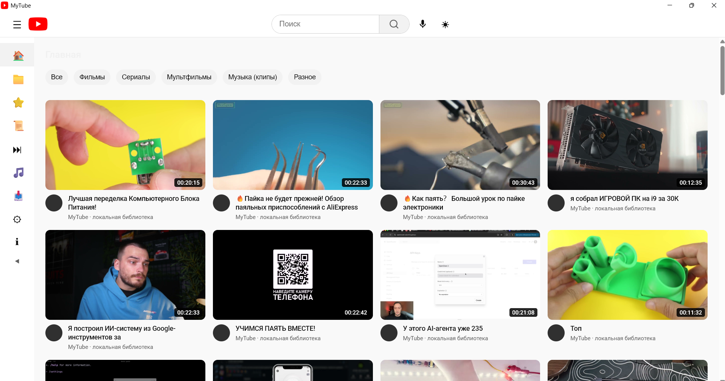Open the topographic pattern thumbnail in bottom row
The image size is (725, 381).
pyautogui.click(x=627, y=370)
